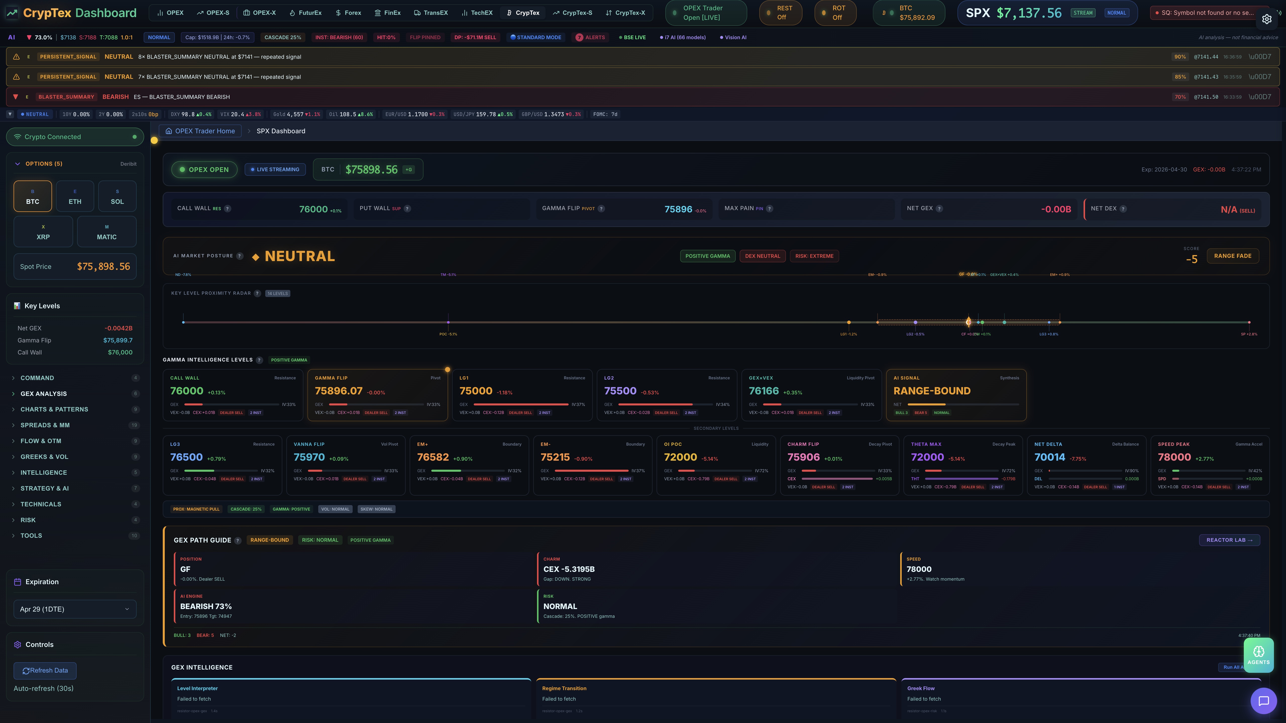This screenshot has height=723, width=1286.
Task: Select the SOL asset tile
Action: [x=117, y=196]
